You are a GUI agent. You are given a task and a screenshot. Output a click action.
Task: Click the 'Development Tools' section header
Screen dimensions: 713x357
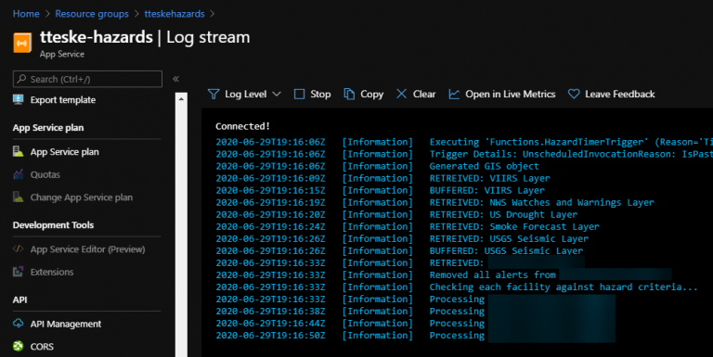(x=53, y=224)
